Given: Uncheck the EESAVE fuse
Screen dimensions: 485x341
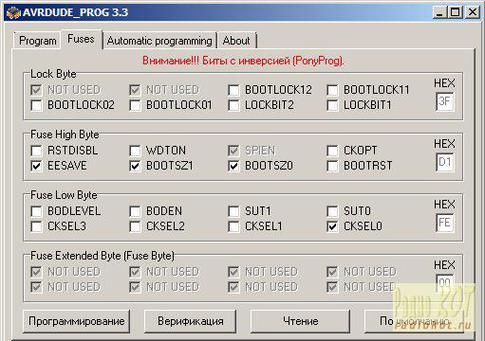Looking at the screenshot, I should pyautogui.click(x=36, y=166).
